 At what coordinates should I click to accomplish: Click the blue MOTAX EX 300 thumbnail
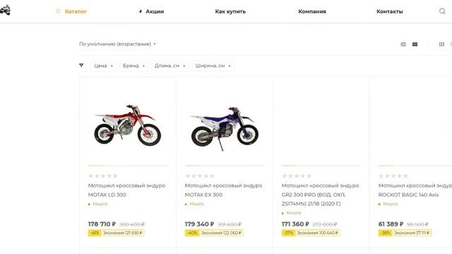(225, 128)
